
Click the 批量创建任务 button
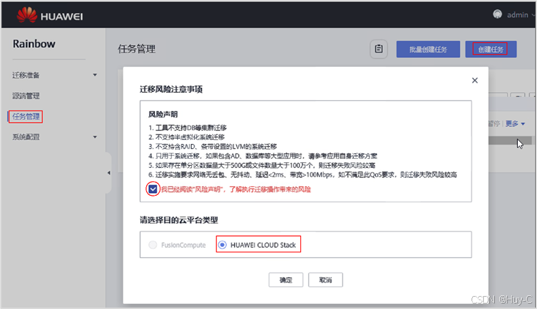tap(428, 49)
